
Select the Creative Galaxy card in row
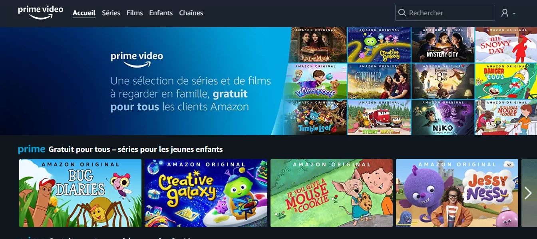tap(206, 193)
